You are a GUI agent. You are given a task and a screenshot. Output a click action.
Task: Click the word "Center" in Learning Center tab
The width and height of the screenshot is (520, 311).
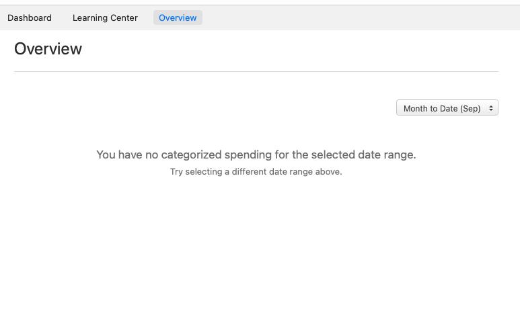pyautogui.click(x=122, y=18)
